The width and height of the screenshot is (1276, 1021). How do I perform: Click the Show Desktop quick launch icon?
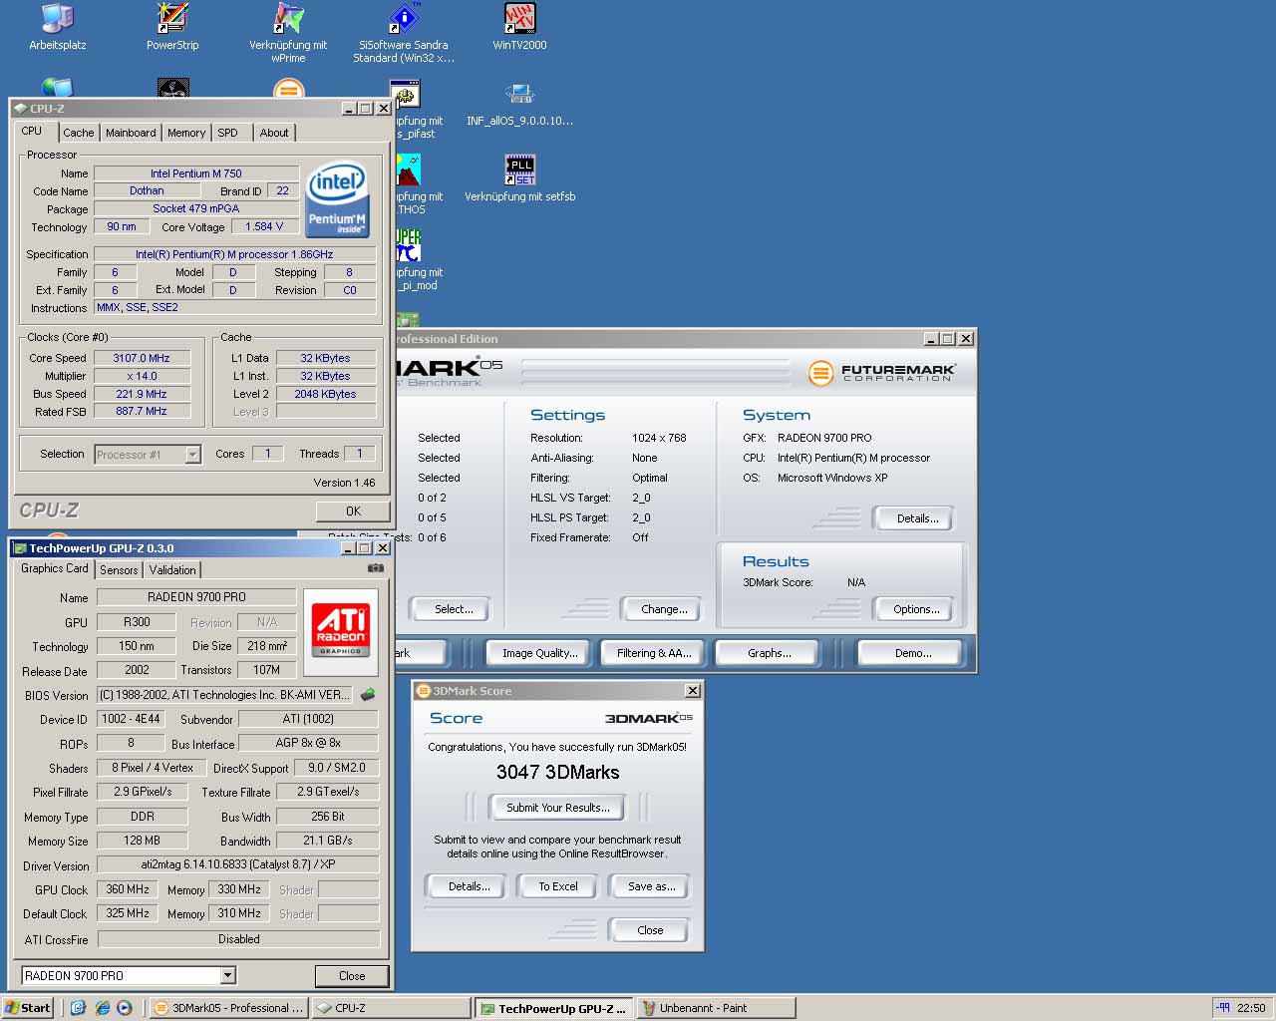(x=79, y=1008)
